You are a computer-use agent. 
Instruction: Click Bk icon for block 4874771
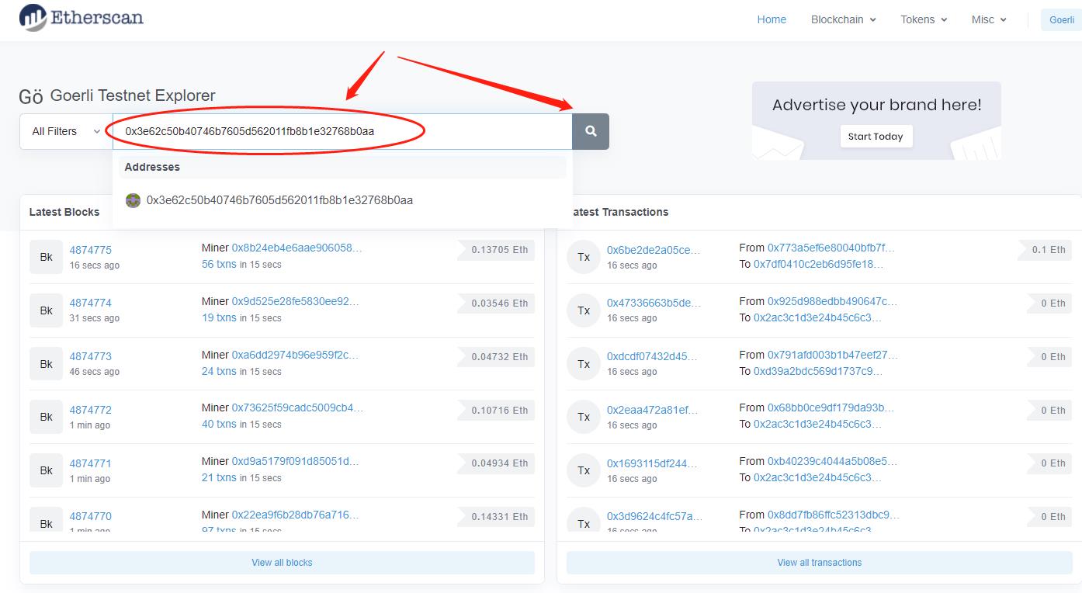coord(47,470)
